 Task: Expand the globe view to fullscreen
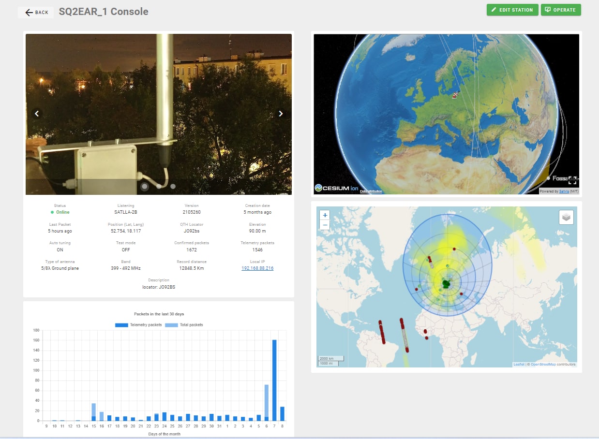(572, 181)
